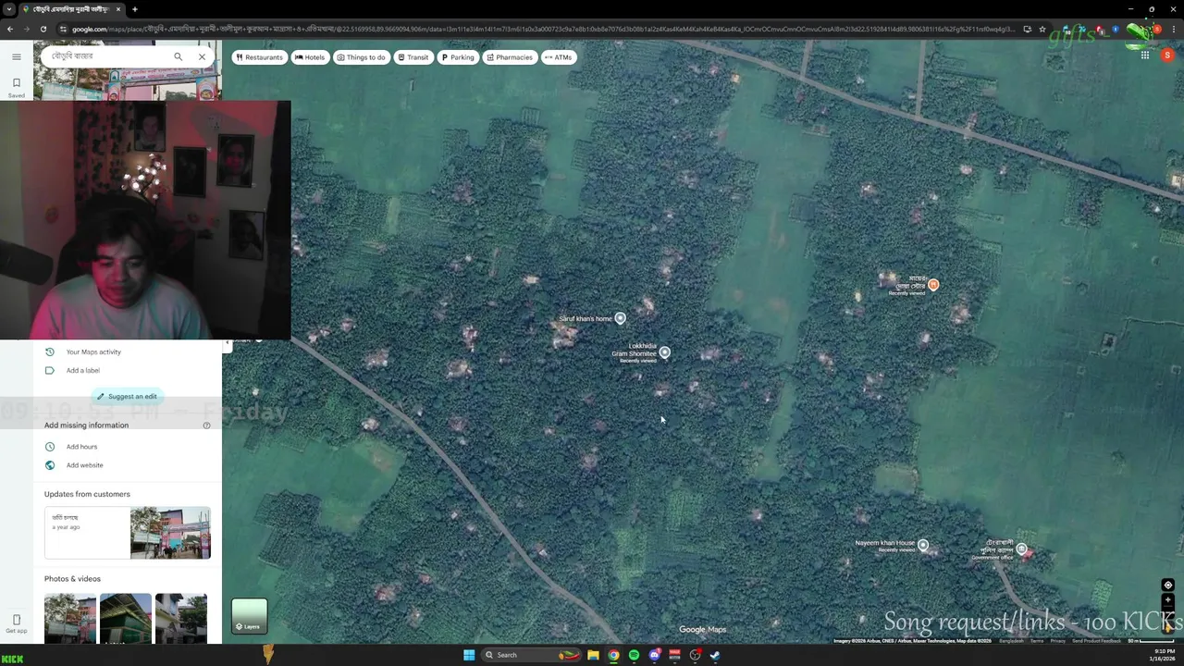Screen dimensions: 1184x666
Task: Open the Google apps grid
Action: [1144, 55]
